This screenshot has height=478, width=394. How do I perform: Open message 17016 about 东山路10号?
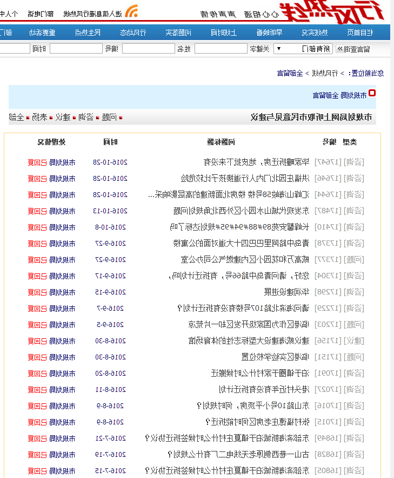coord(253,406)
